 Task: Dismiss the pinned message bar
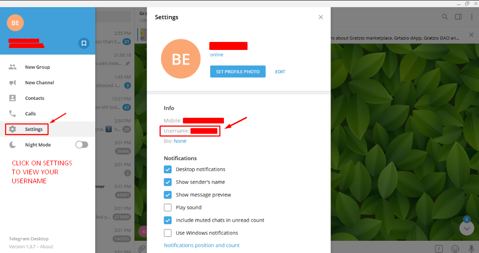pos(471,35)
